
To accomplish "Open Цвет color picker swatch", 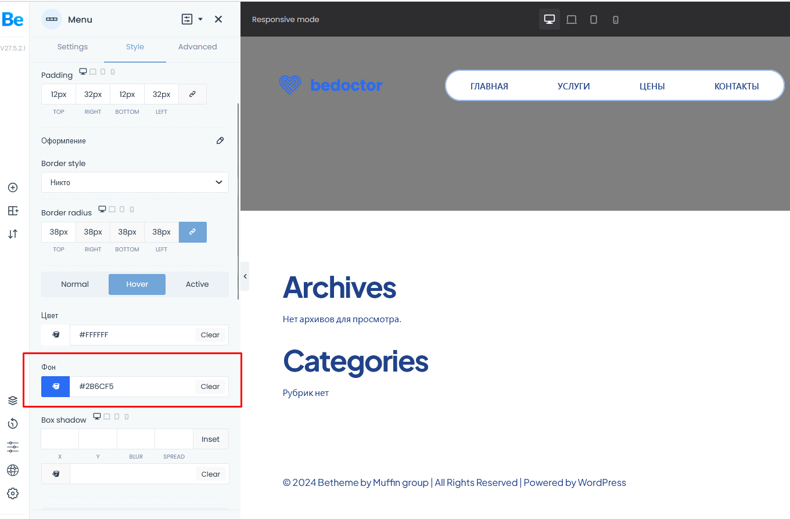I will tap(56, 335).
